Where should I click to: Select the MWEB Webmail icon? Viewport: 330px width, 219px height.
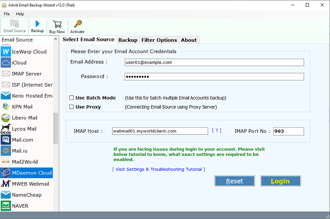tap(6, 184)
